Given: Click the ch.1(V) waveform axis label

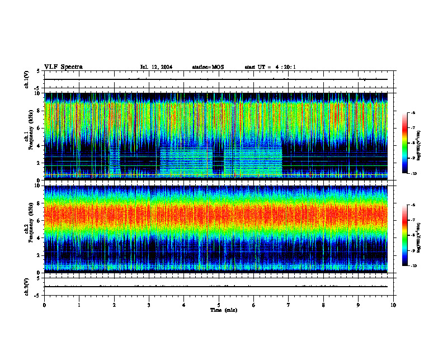Looking at the screenshot, I should point(26,79).
